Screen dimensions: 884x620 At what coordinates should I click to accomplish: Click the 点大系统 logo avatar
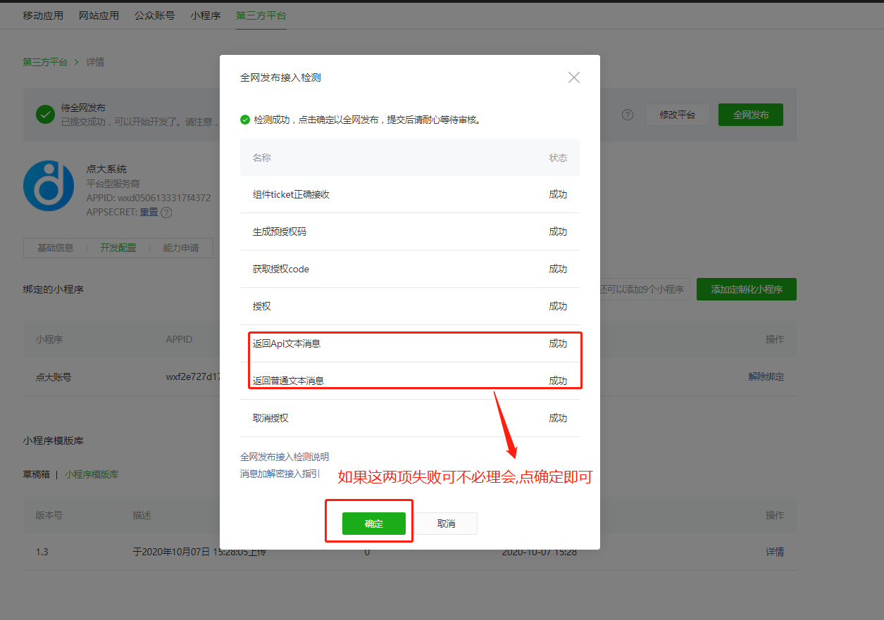(49, 186)
